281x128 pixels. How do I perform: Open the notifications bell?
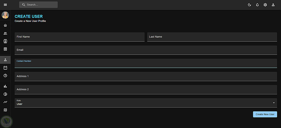click(x=257, y=5)
